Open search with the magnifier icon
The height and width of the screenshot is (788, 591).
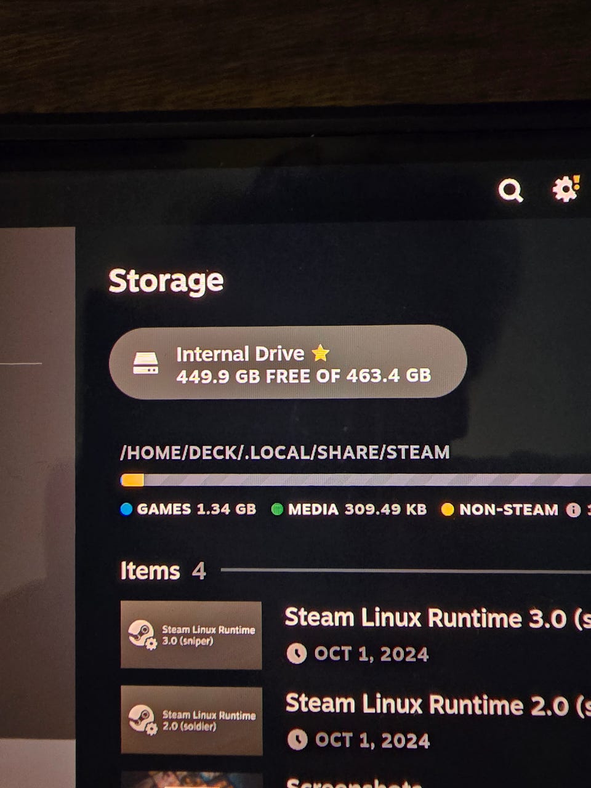point(510,191)
